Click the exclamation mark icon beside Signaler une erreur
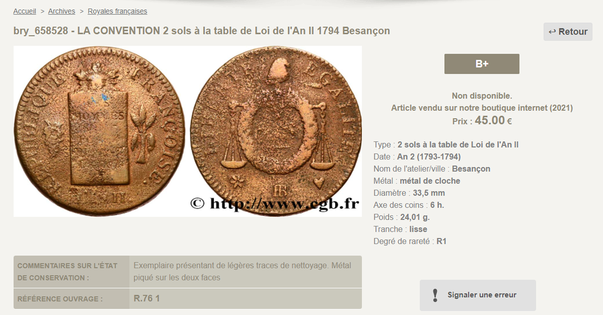The image size is (603, 315). (435, 295)
